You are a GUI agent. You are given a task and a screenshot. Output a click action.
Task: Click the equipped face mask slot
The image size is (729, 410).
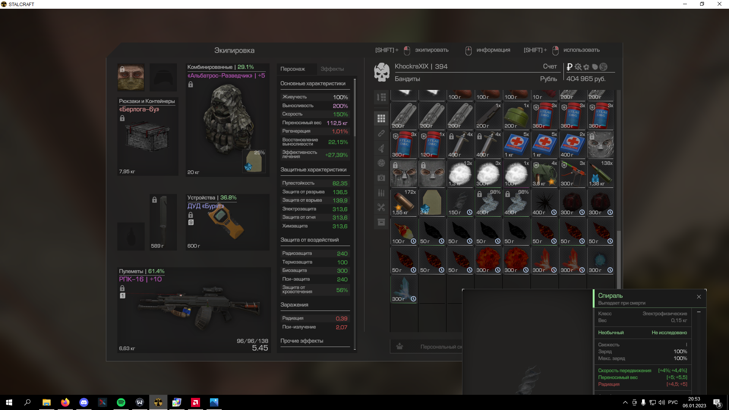pyautogui.click(x=131, y=77)
